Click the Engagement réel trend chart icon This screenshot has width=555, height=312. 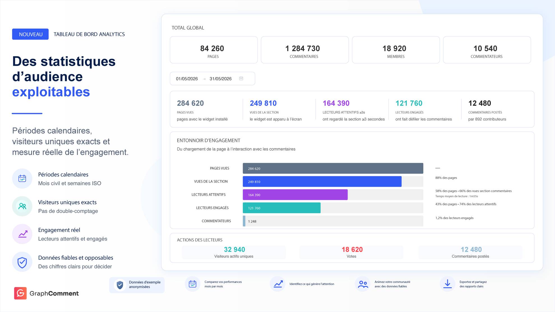pos(22,234)
